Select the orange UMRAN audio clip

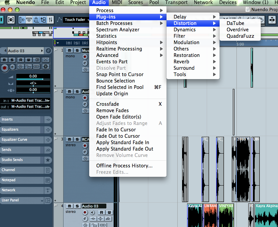pyautogui.click(x=210, y=215)
